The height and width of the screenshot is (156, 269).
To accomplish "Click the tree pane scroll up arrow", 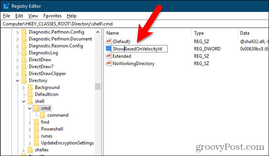I will point(98,32).
